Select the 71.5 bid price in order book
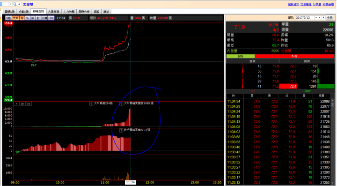The image size is (337, 186). pos(275,87)
